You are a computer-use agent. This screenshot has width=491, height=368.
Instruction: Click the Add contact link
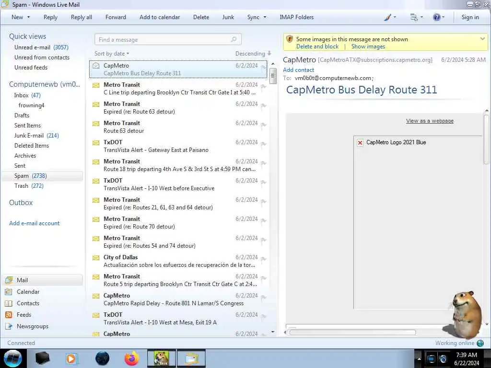click(x=298, y=70)
